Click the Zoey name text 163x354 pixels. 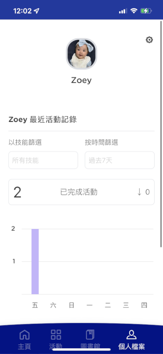coord(81,80)
